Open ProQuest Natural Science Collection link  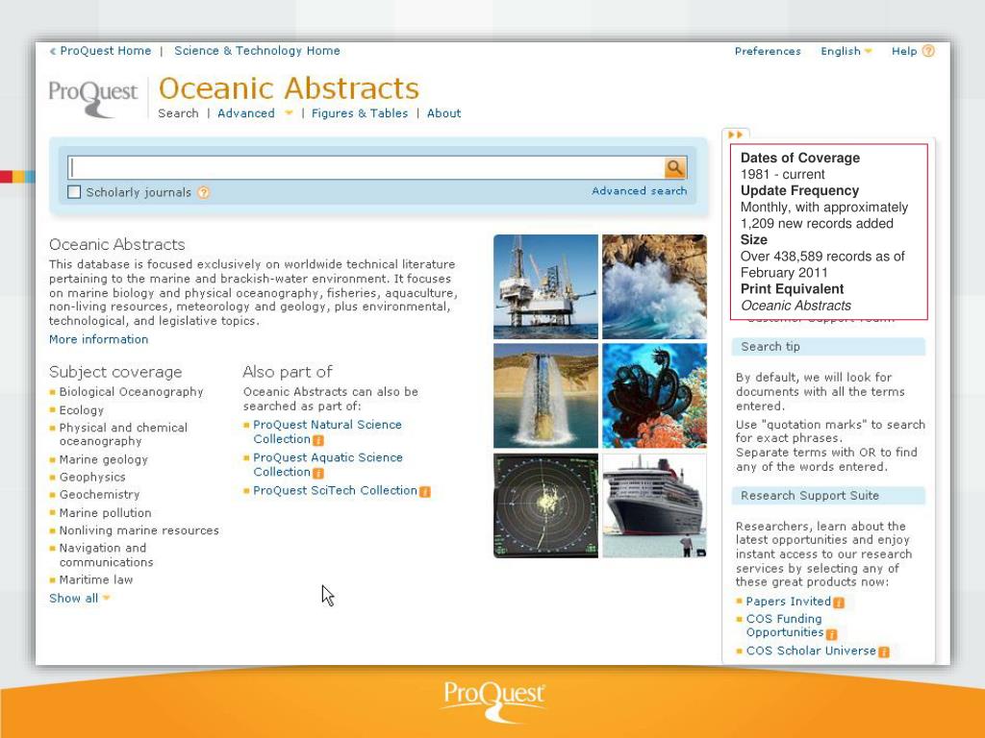pyautogui.click(x=327, y=431)
